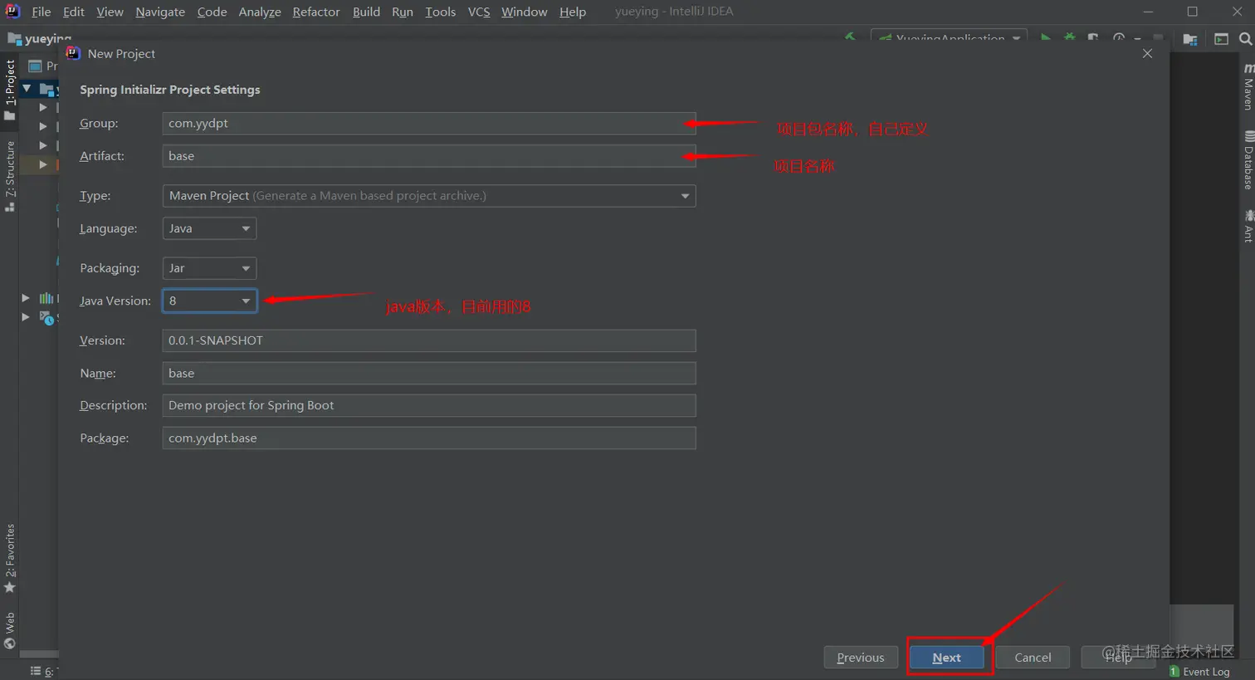Viewport: 1255px width, 680px height.
Task: Expand the External Libraries tree node
Action: tap(25, 298)
